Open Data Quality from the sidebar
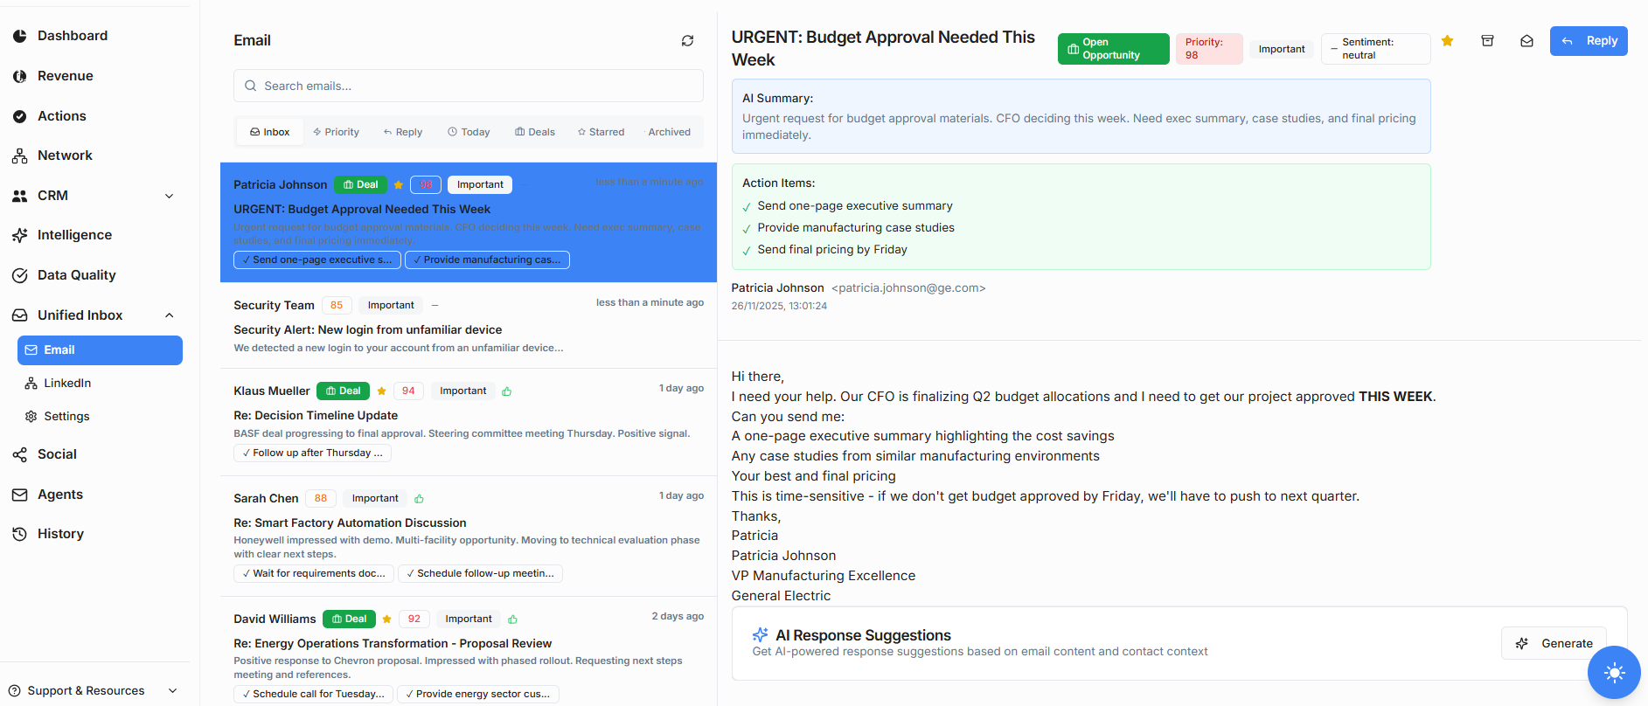This screenshot has height=706, width=1648. click(76, 275)
